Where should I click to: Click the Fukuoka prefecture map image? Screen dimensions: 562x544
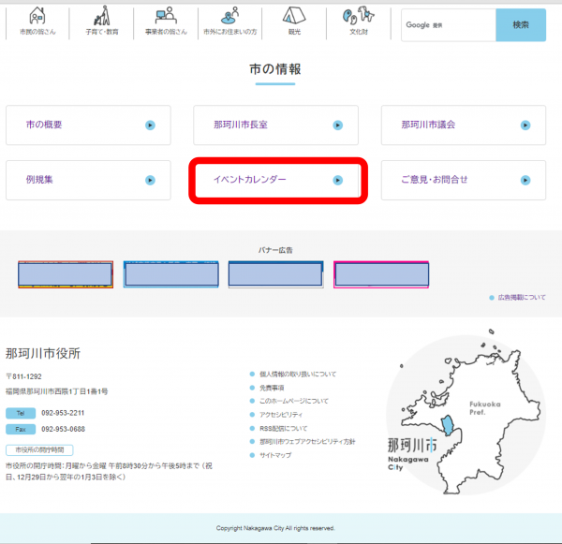point(466,412)
